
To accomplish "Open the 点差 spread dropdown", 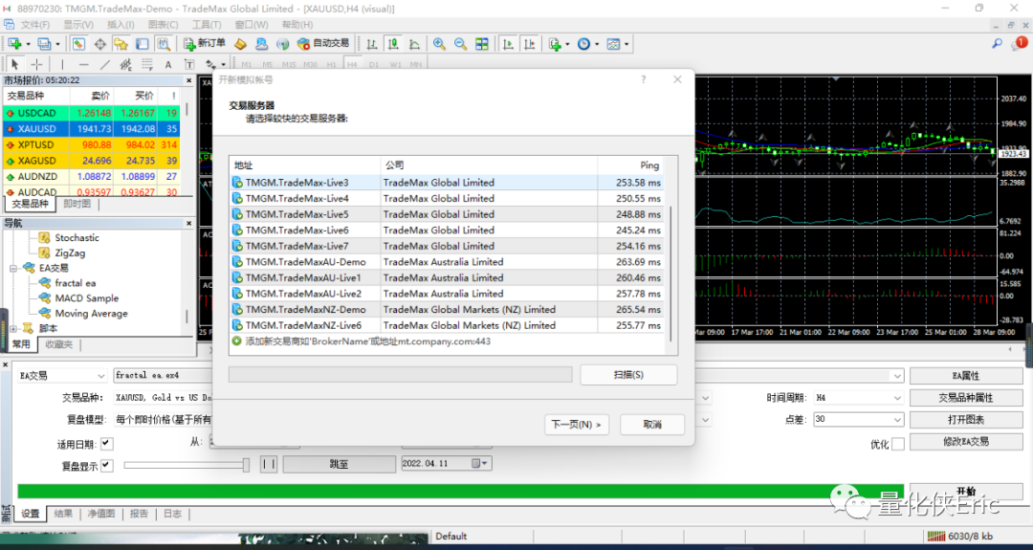I will coord(858,420).
